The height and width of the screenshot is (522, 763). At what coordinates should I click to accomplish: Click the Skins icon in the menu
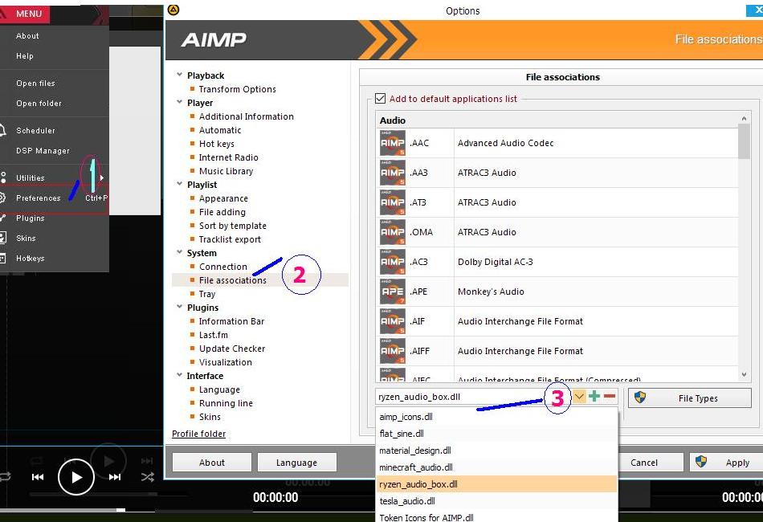[3, 238]
